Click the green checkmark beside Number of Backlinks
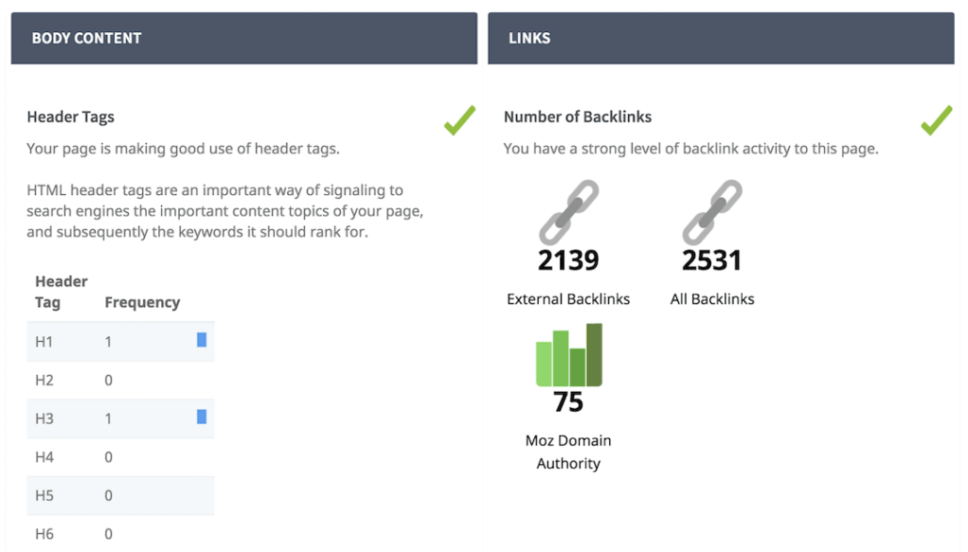This screenshot has width=968, height=552. tap(937, 120)
